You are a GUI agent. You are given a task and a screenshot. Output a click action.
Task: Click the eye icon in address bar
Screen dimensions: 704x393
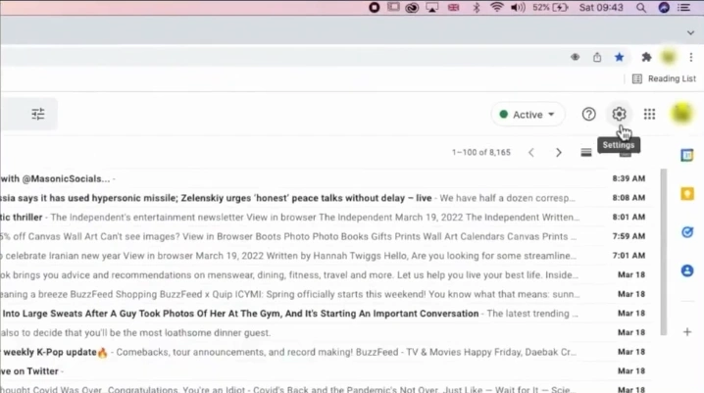(575, 57)
